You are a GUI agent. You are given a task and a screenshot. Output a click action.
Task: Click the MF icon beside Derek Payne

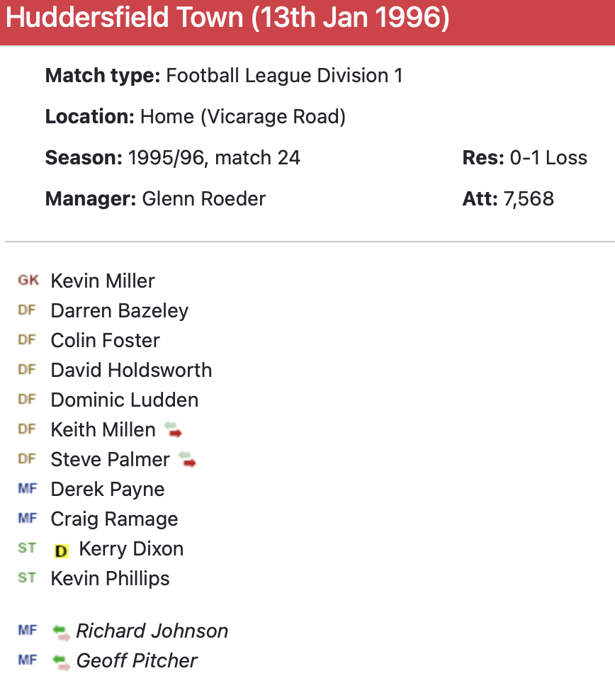27,489
